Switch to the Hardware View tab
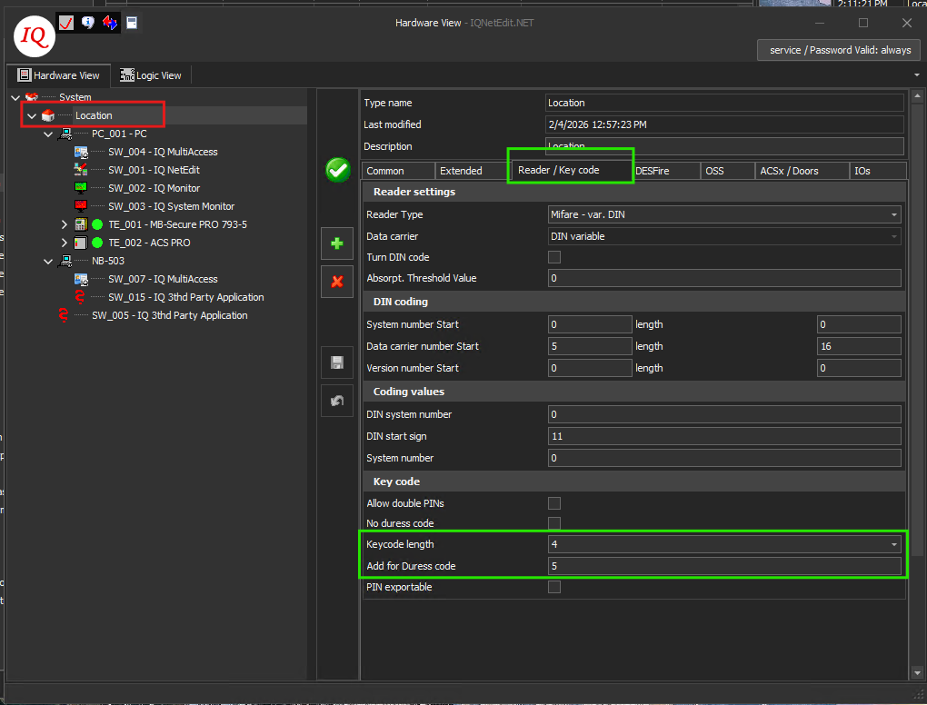 (58, 75)
